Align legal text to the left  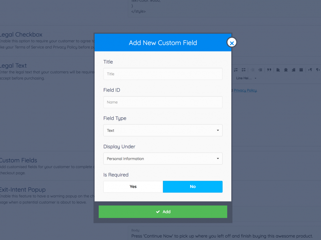[278, 70]
